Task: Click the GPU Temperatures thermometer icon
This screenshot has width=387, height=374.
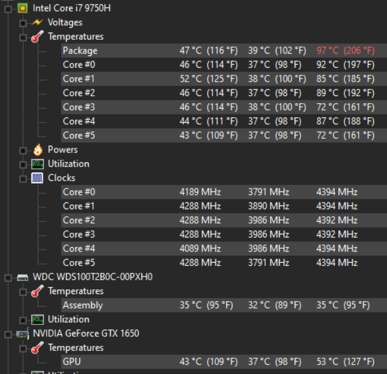Action: click(37, 348)
